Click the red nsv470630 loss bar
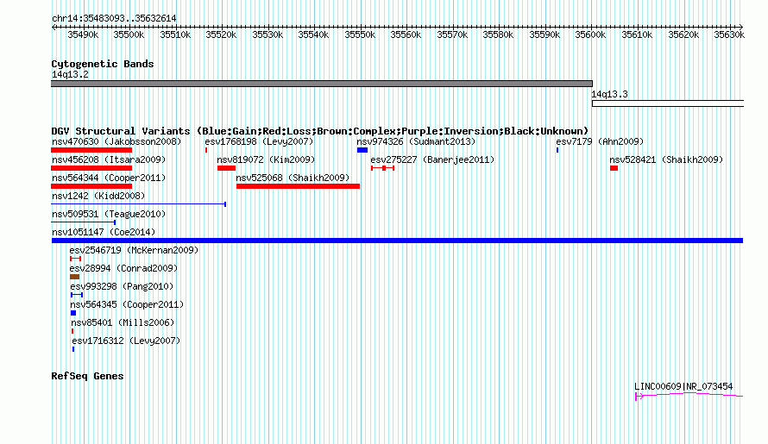 click(x=91, y=150)
